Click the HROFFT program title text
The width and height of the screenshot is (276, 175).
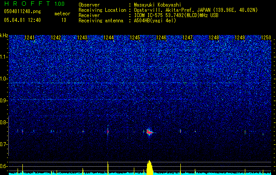click(27, 3)
